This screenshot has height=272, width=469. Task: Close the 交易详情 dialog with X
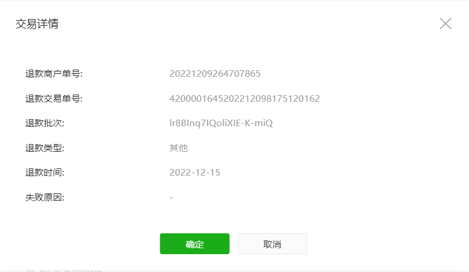click(445, 23)
